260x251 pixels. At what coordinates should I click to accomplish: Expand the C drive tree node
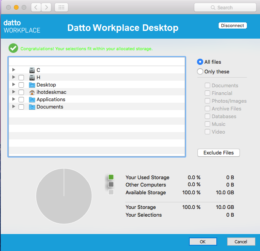[x=14, y=70]
